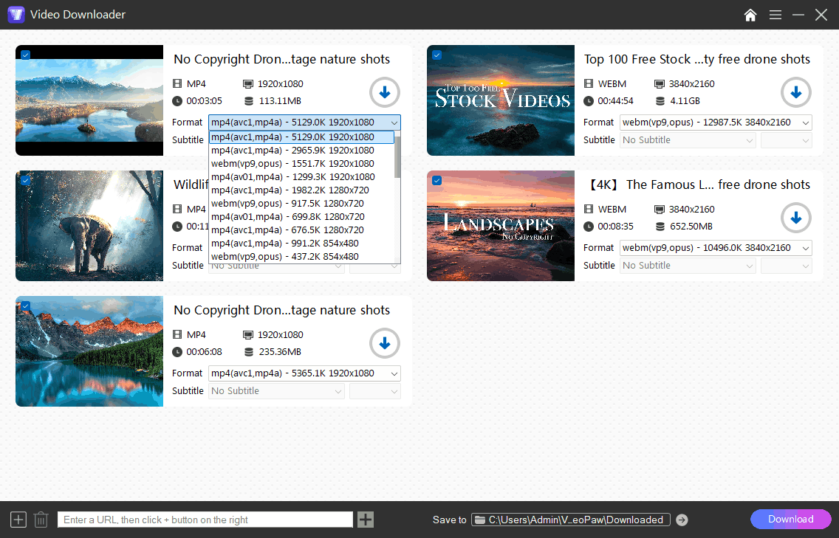This screenshot has height=538, width=839.
Task: Click the trash icon to delete tasks
Action: pos(41,520)
